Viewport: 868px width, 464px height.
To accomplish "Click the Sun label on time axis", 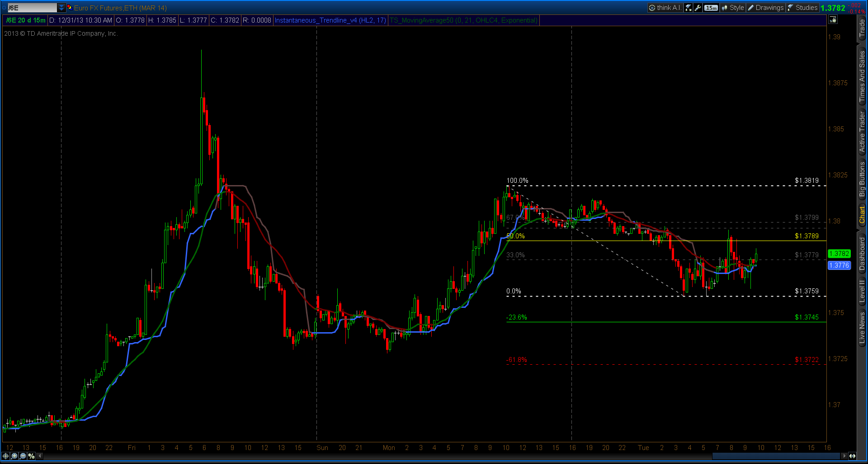I will click(322, 448).
